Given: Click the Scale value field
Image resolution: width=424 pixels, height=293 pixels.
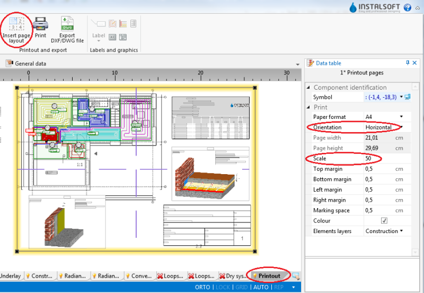Looking at the screenshot, I should [387, 158].
